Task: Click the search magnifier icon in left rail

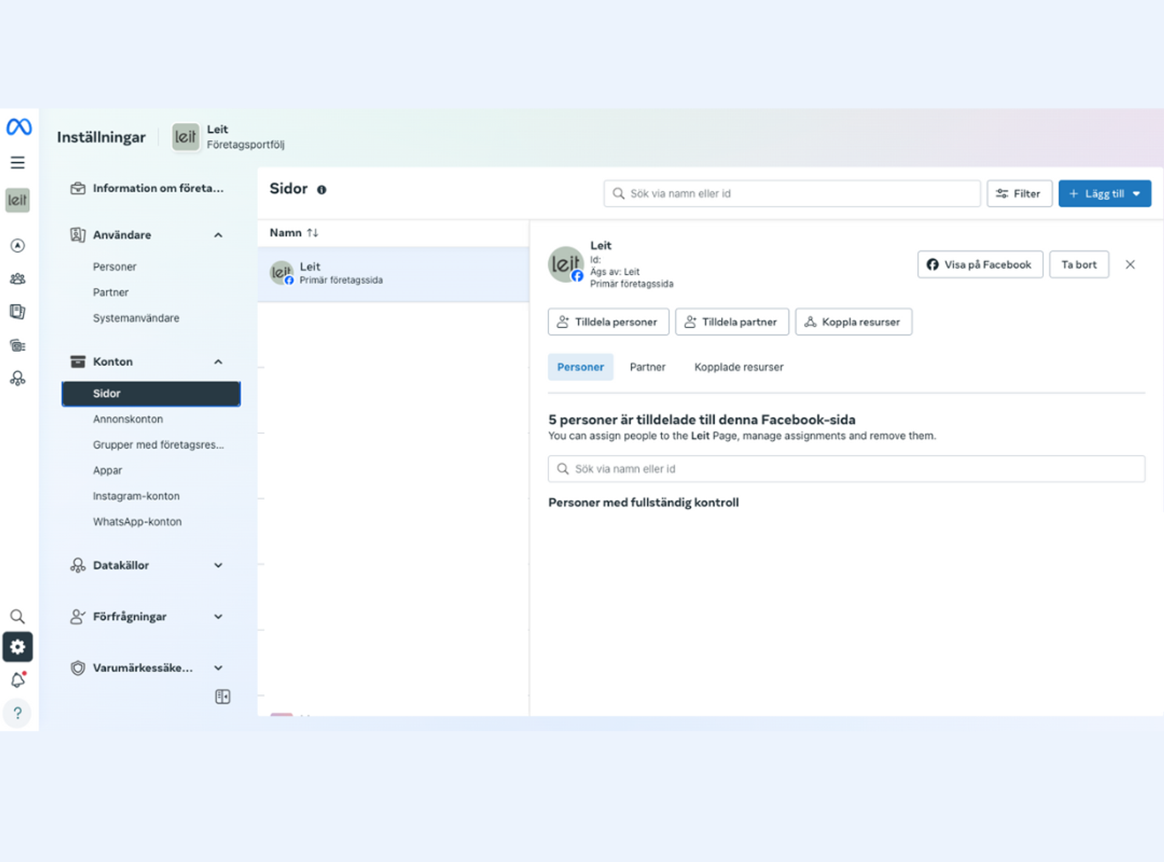Action: pyautogui.click(x=18, y=616)
